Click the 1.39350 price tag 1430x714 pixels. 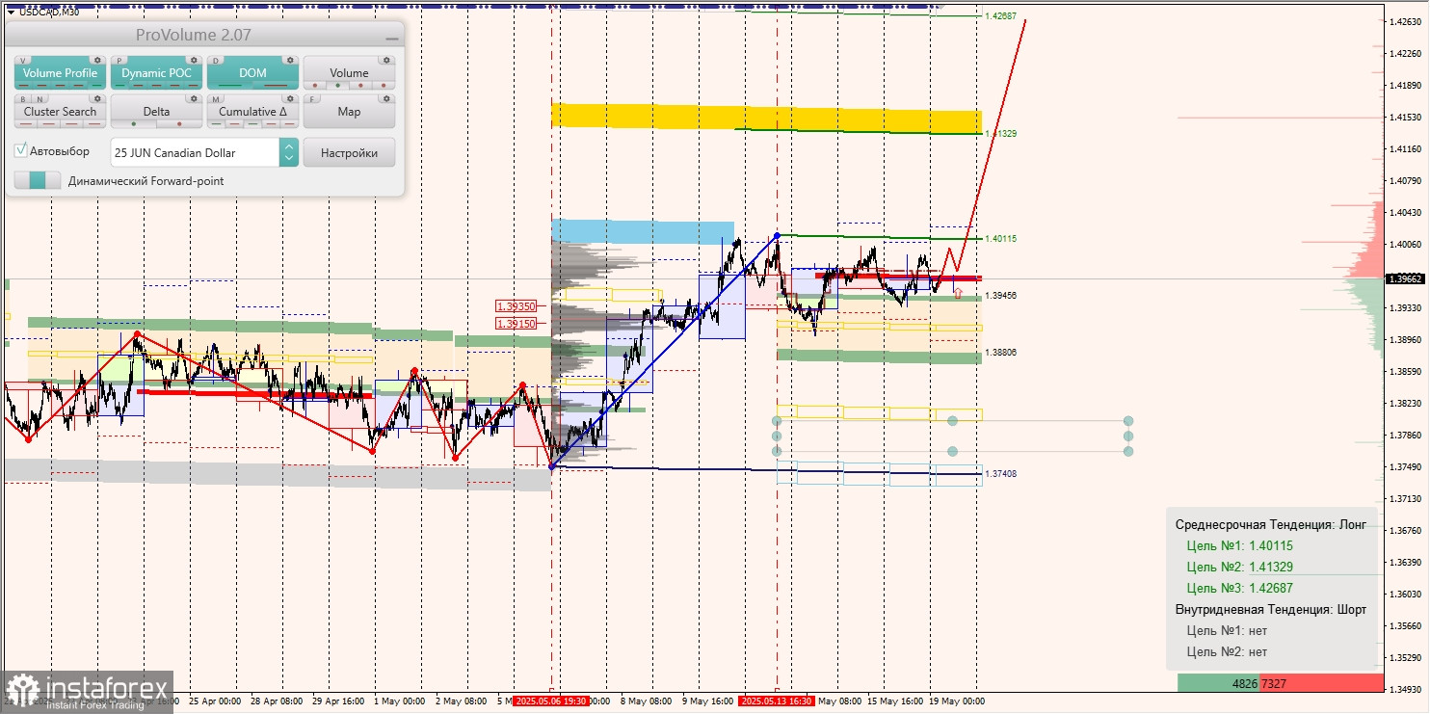[516, 306]
